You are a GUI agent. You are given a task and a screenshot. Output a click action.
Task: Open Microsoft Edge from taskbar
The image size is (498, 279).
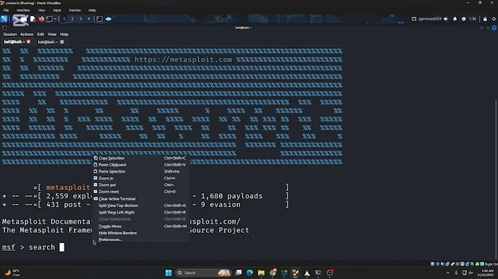(x=250, y=273)
